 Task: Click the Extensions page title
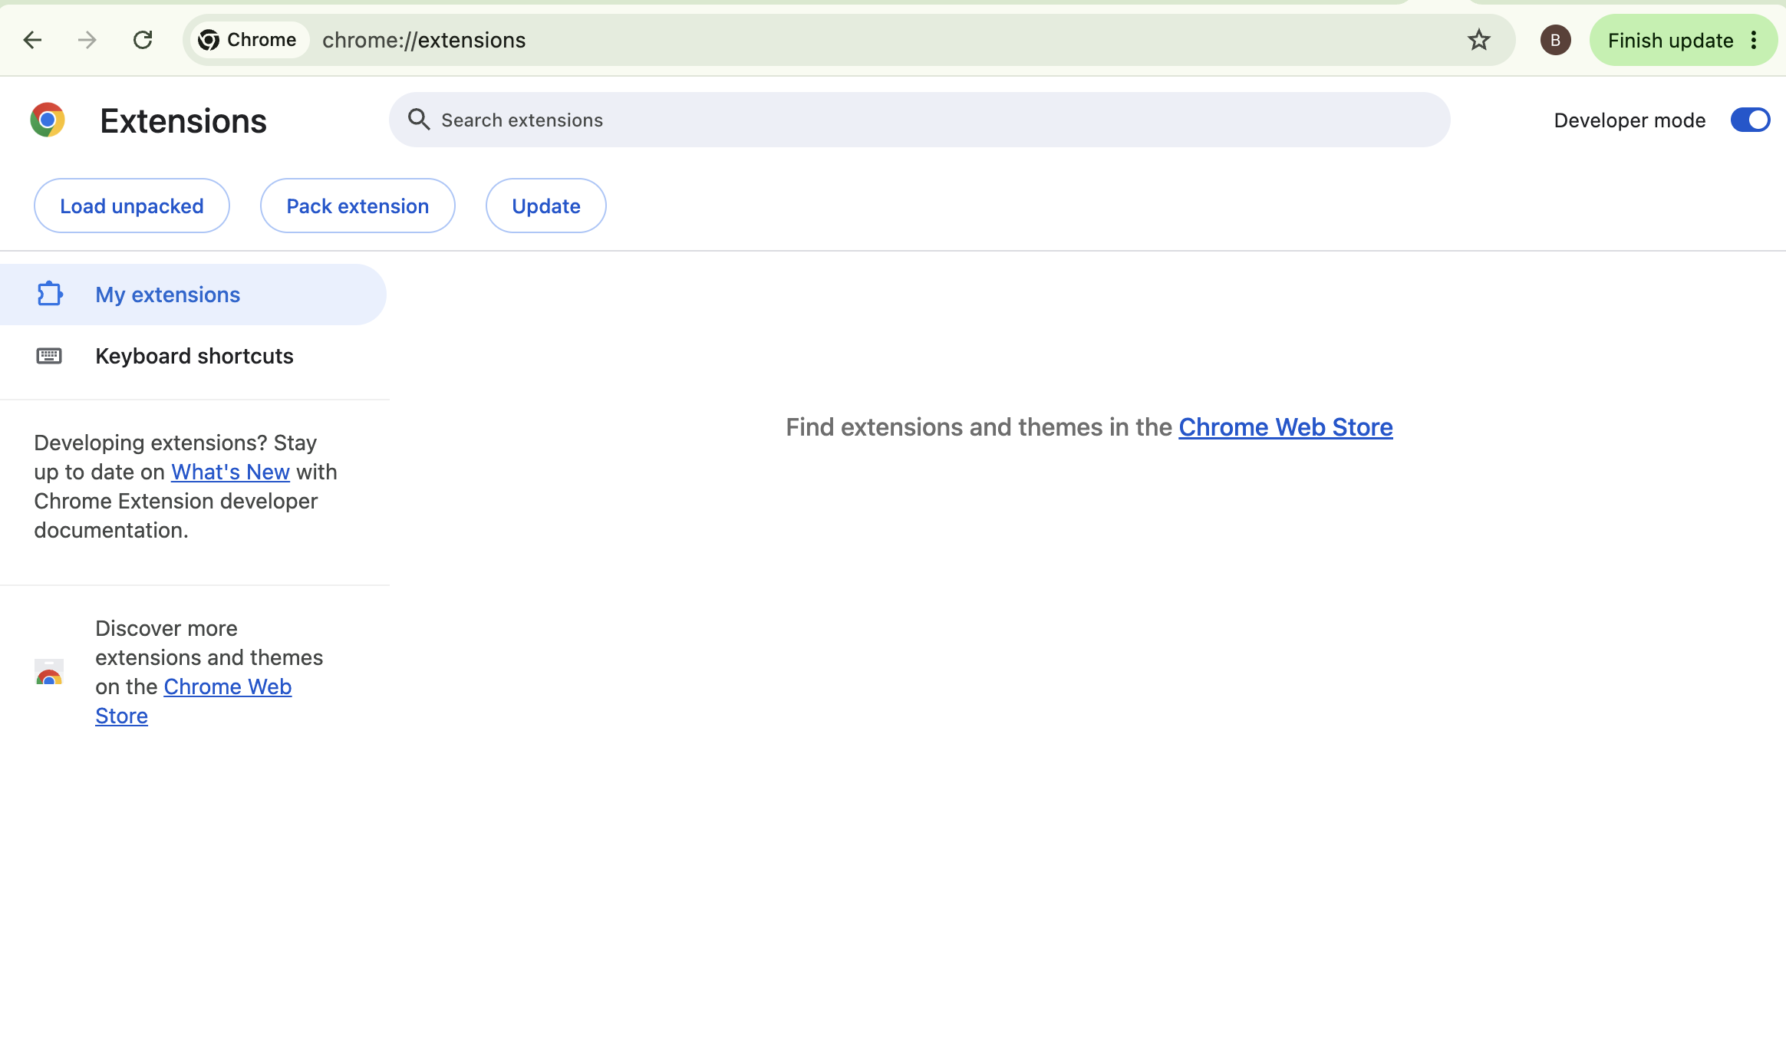(183, 121)
